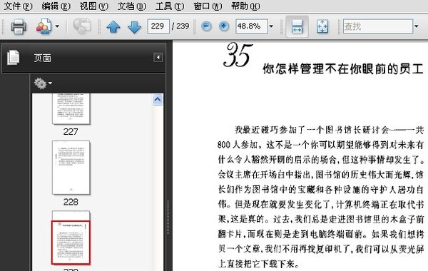Open the 帮助 menu
This screenshot has width=428, height=271.
pos(245,6)
